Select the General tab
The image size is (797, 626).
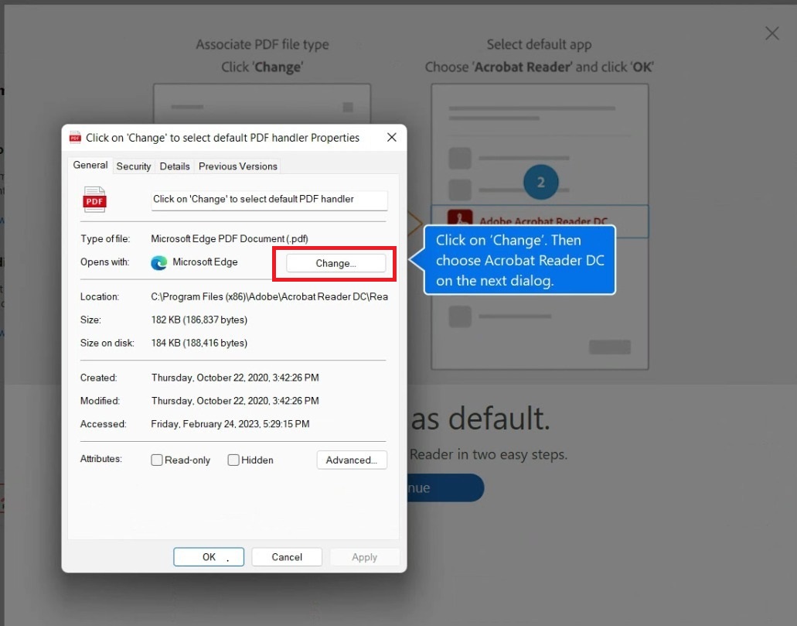click(90, 165)
